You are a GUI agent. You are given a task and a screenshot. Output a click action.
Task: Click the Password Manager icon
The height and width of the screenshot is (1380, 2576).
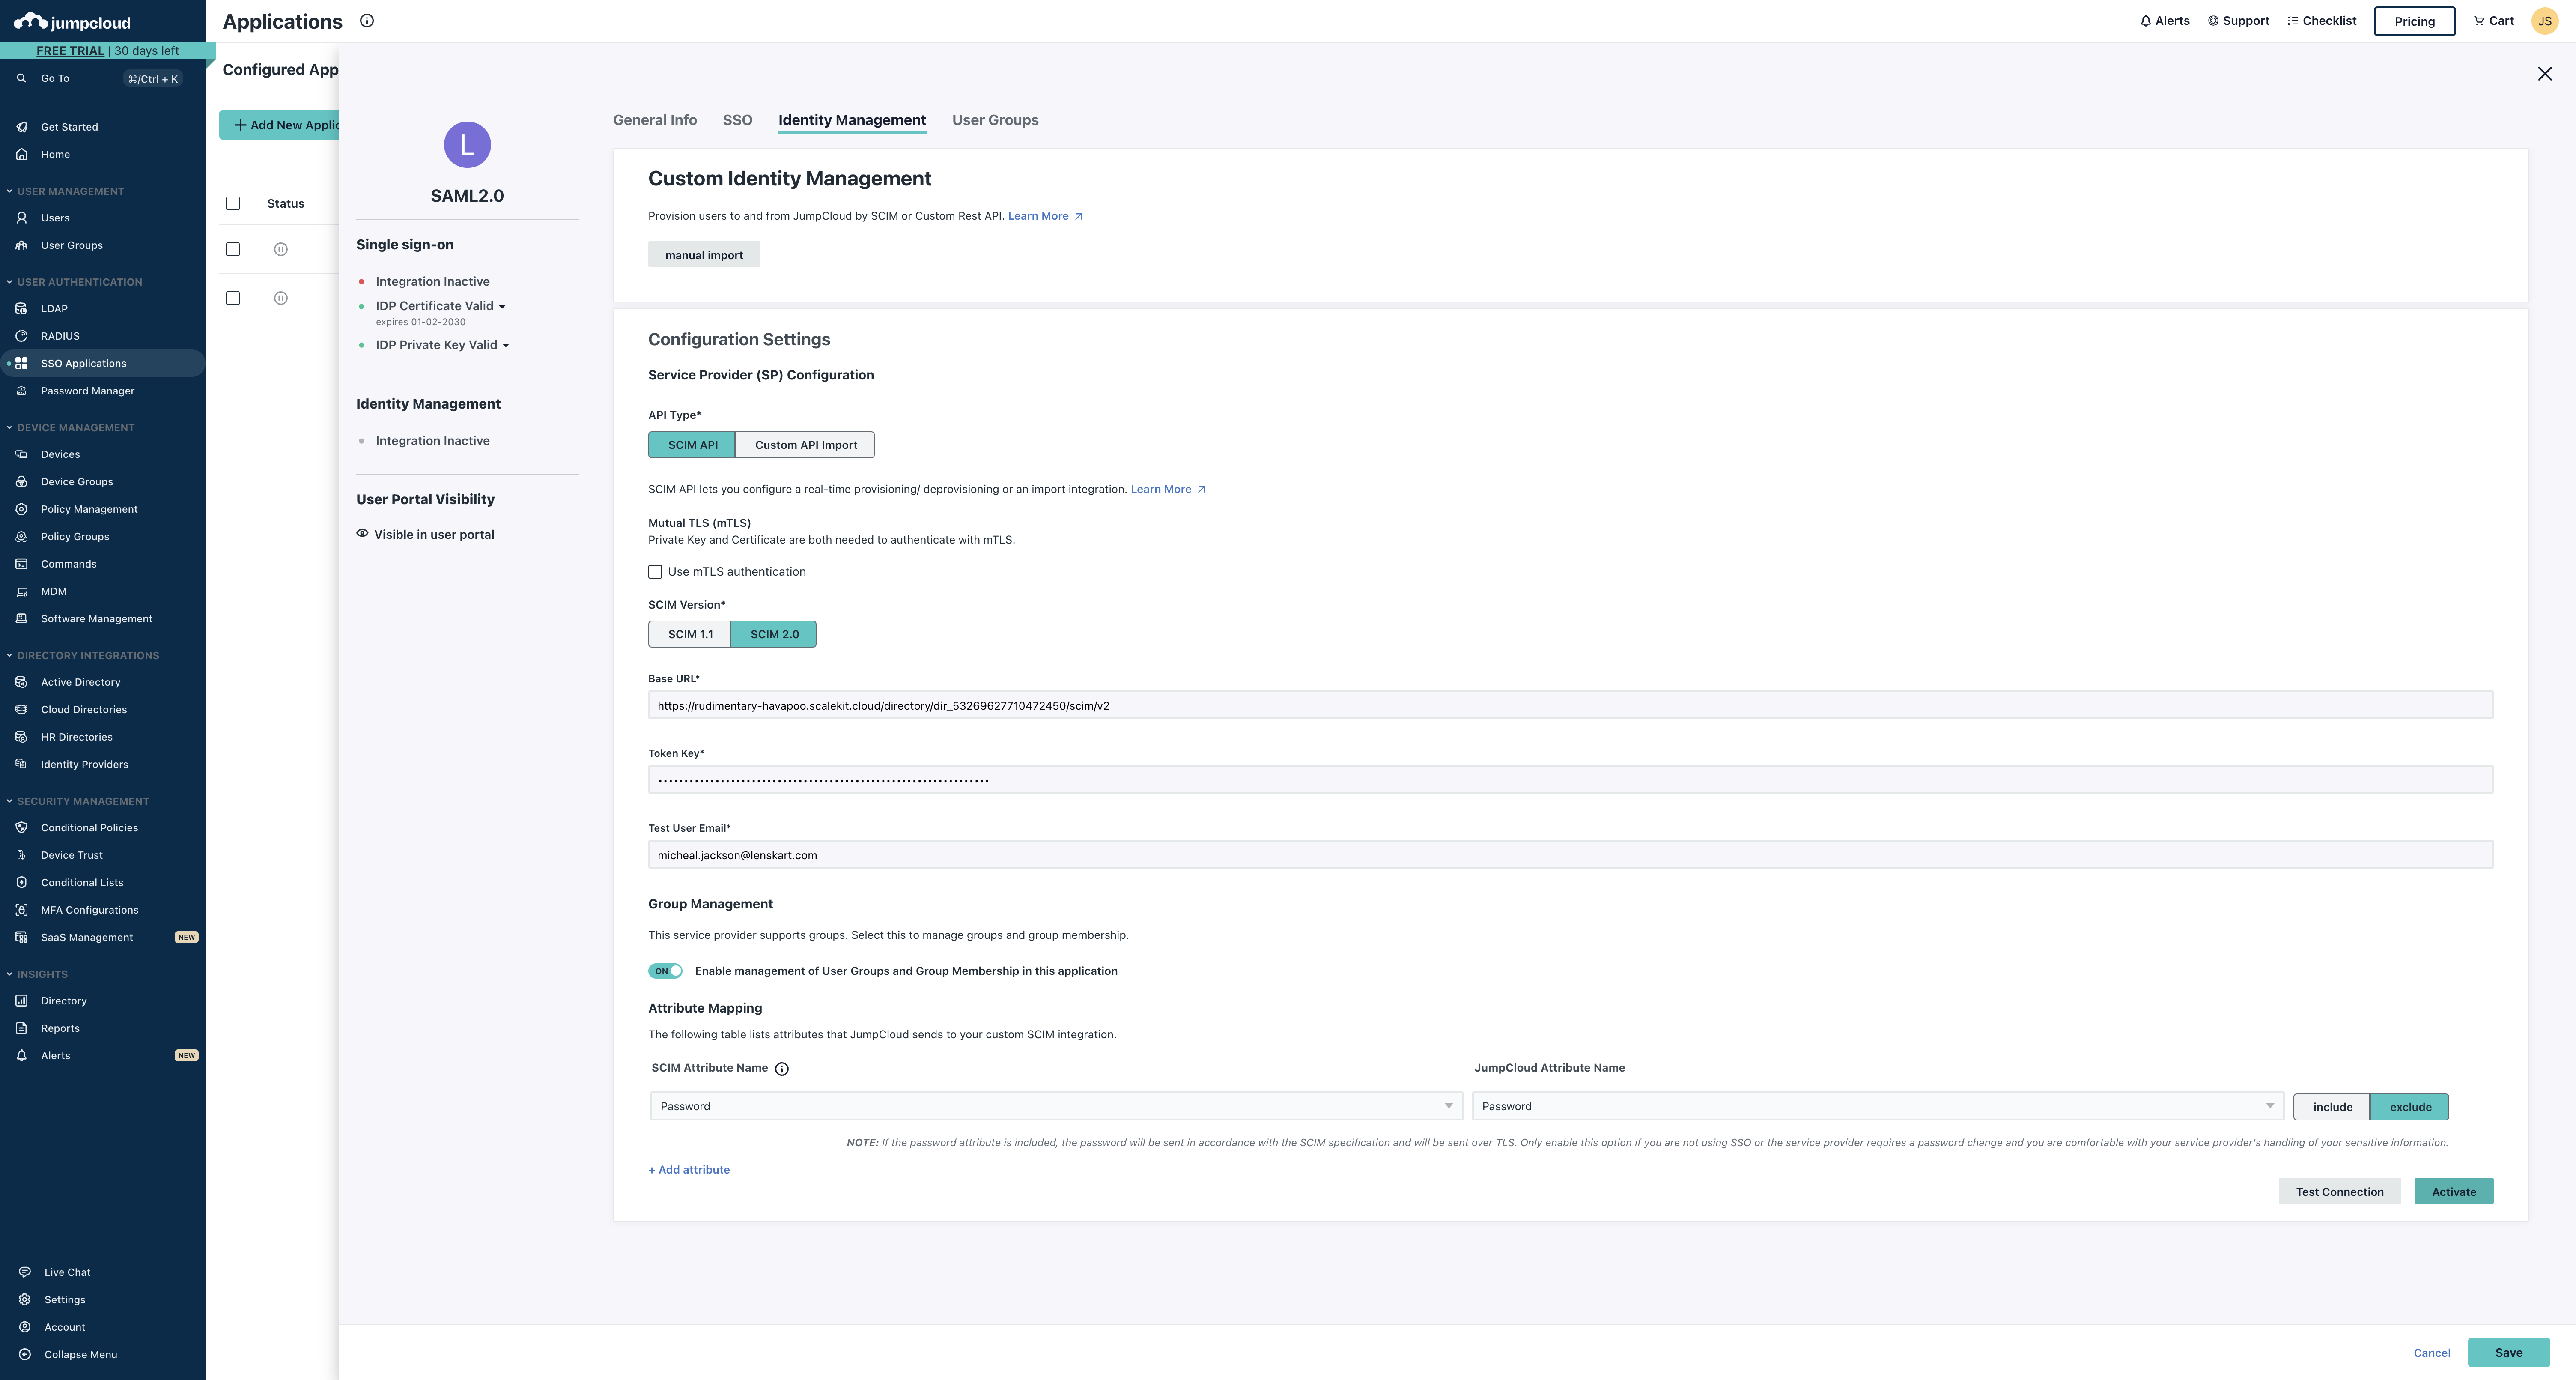coord(21,391)
